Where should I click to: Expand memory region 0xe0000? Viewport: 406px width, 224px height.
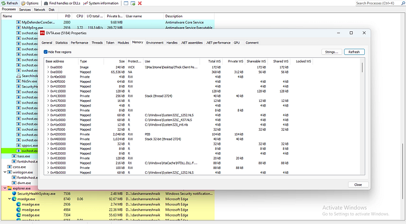point(48,72)
